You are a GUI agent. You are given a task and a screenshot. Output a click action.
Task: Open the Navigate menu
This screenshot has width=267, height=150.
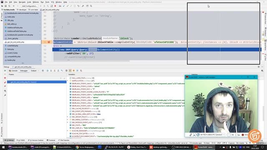click(22, 2)
